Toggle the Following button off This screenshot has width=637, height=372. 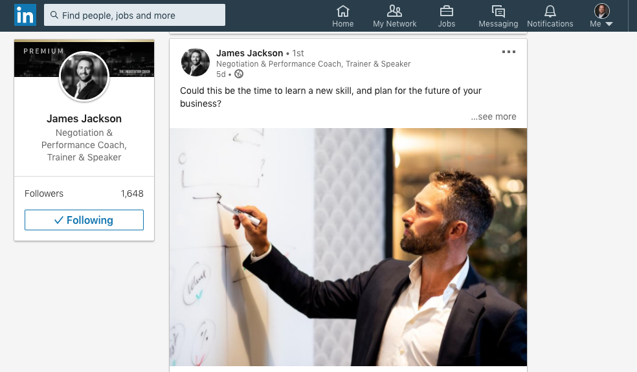(x=84, y=220)
